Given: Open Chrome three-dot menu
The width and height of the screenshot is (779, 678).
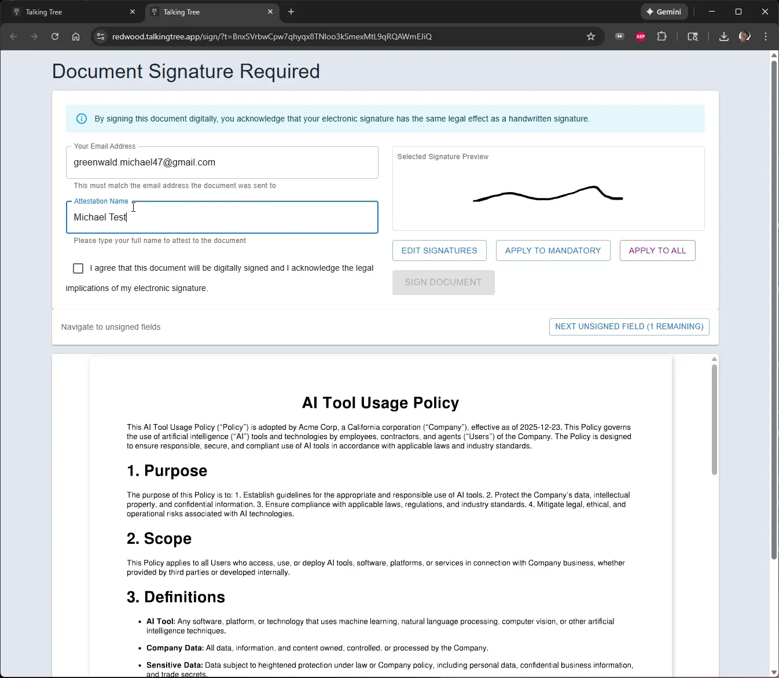Looking at the screenshot, I should click(x=766, y=36).
